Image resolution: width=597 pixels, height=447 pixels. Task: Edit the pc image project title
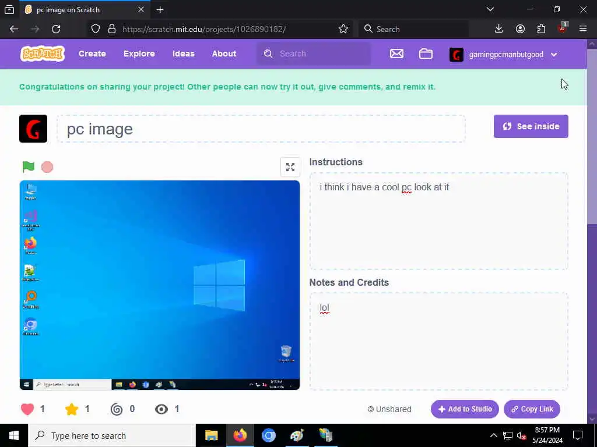pyautogui.click(x=261, y=129)
